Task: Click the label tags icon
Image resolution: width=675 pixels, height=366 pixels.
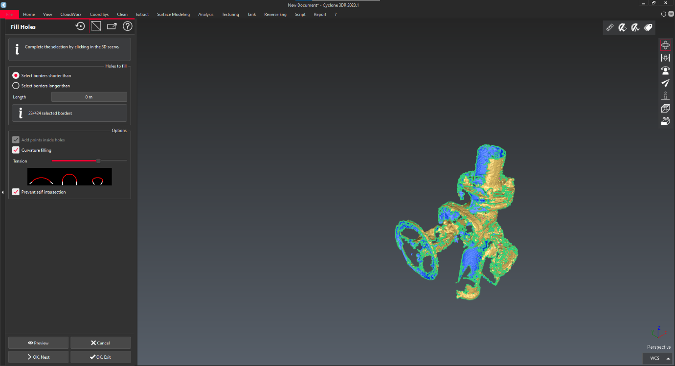Action: [x=648, y=28]
